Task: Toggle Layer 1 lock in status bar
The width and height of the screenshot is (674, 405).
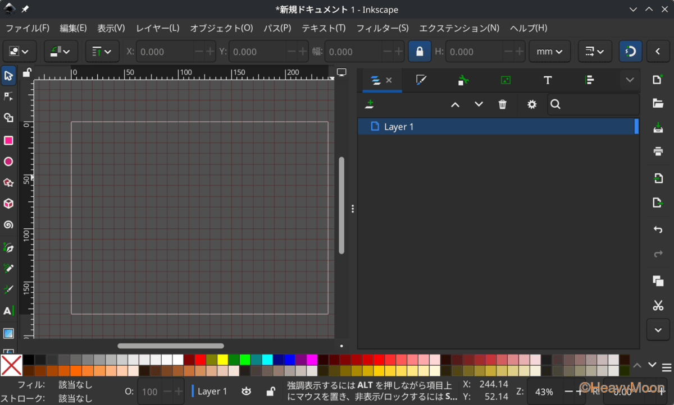Action: tap(270, 391)
